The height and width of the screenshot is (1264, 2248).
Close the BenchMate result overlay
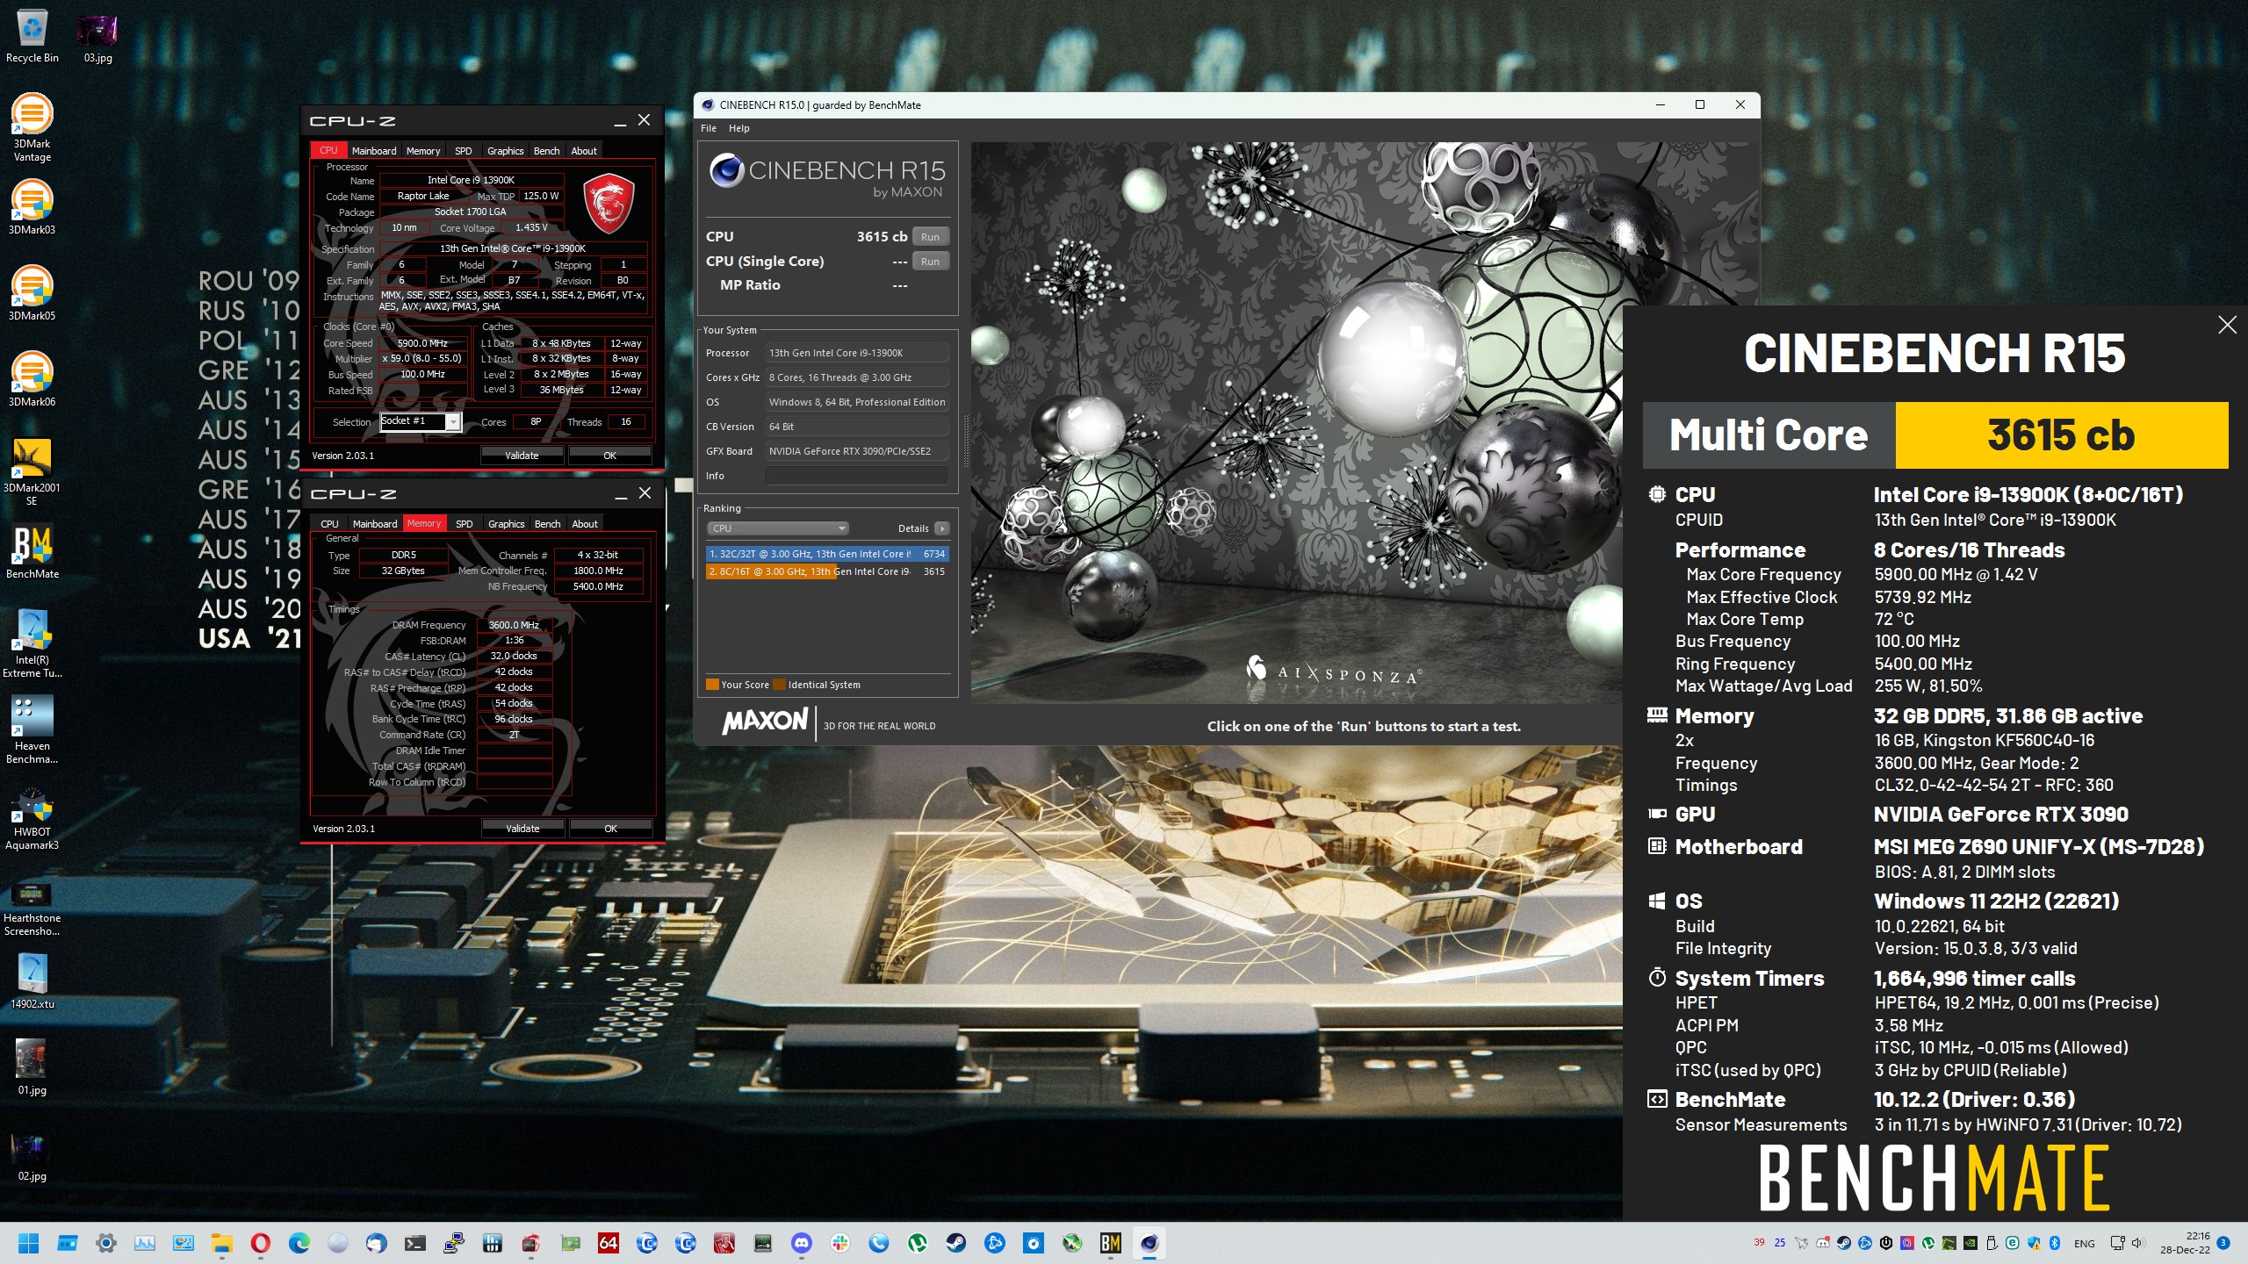[2227, 325]
